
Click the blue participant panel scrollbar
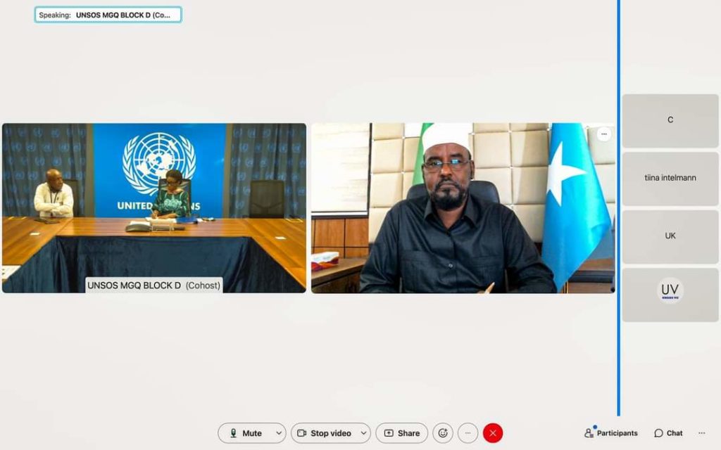618,211
